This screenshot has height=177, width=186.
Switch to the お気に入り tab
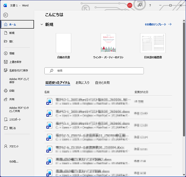click(x=82, y=83)
